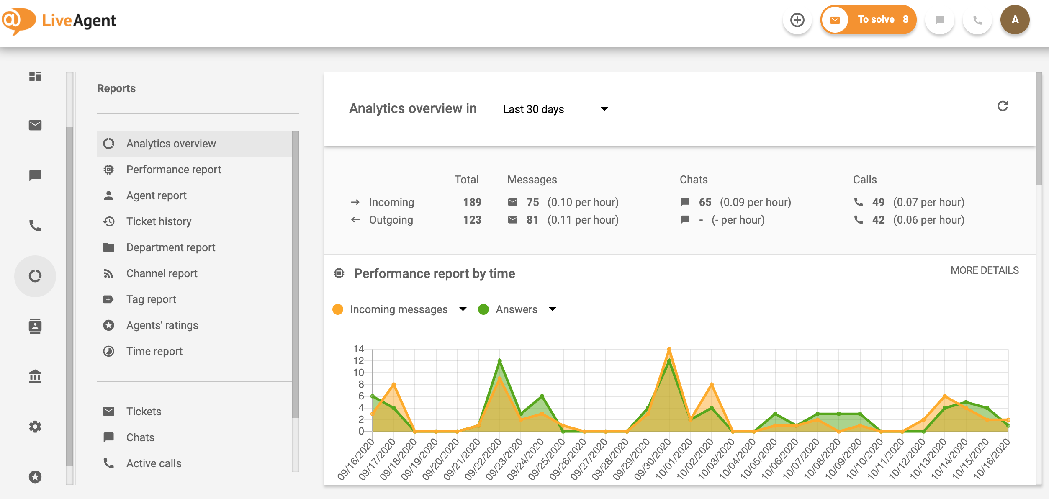Expand the Answers metric dropdown
The image size is (1049, 499).
pyautogui.click(x=553, y=309)
